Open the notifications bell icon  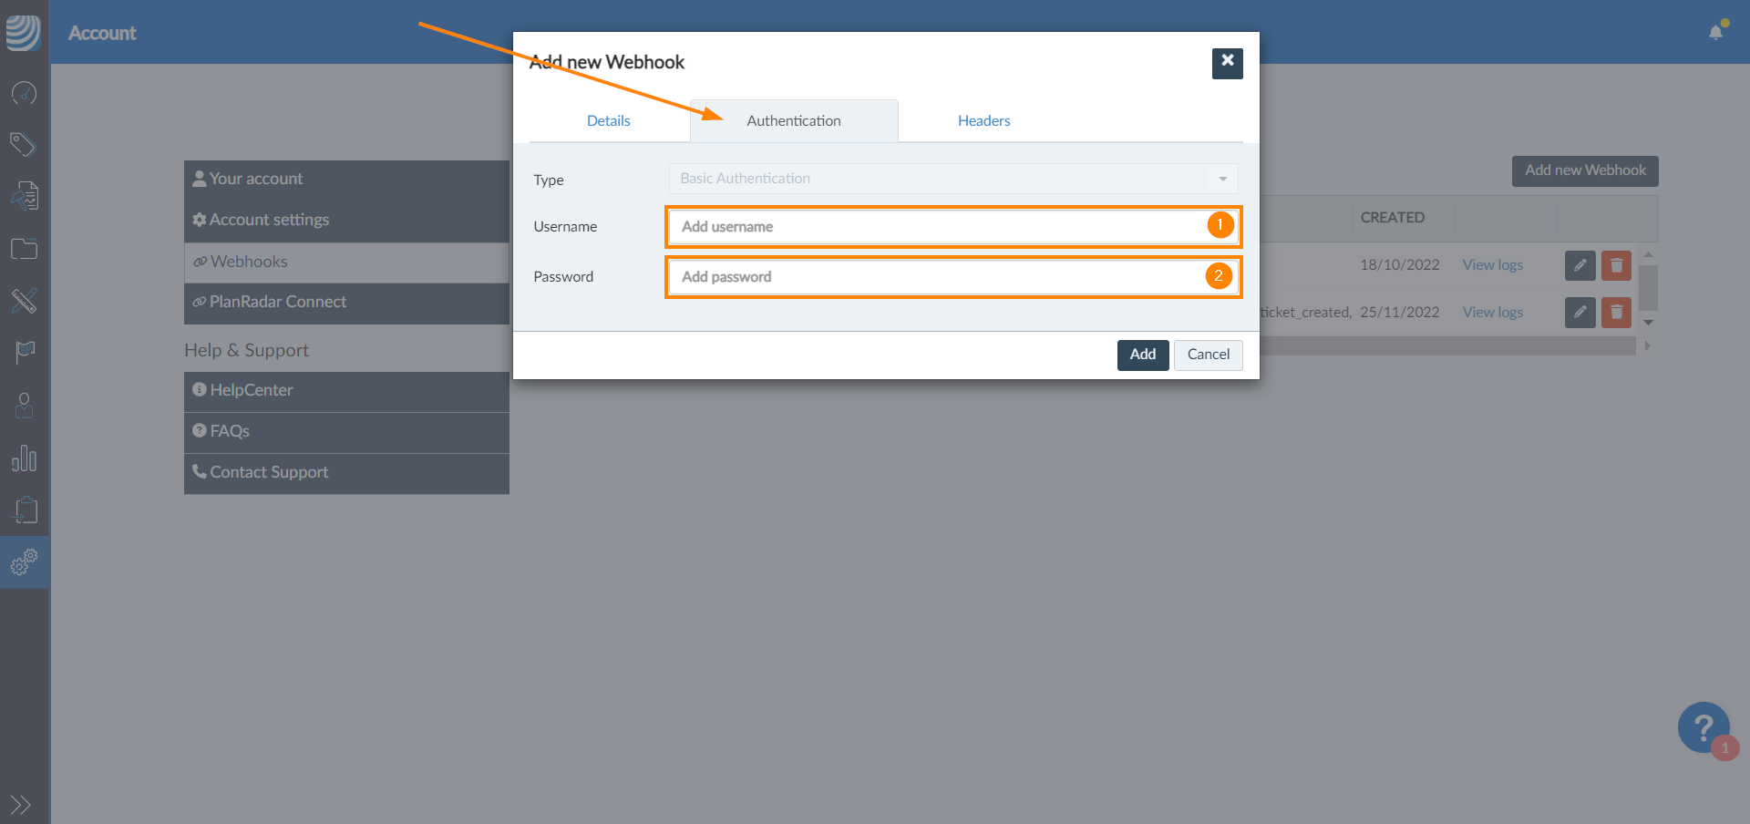[1715, 33]
